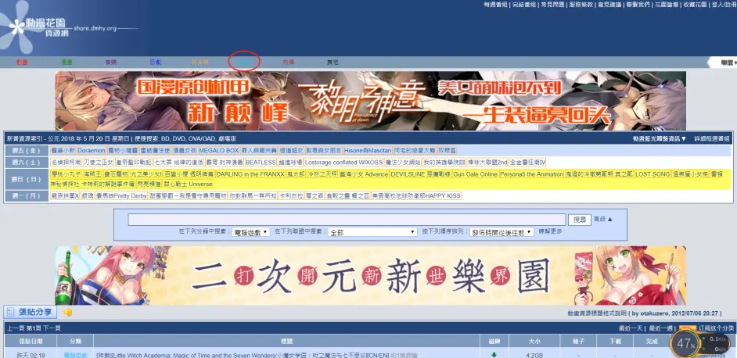Click the mecha game top banner ad
The height and width of the screenshot is (358, 737).
click(370, 101)
